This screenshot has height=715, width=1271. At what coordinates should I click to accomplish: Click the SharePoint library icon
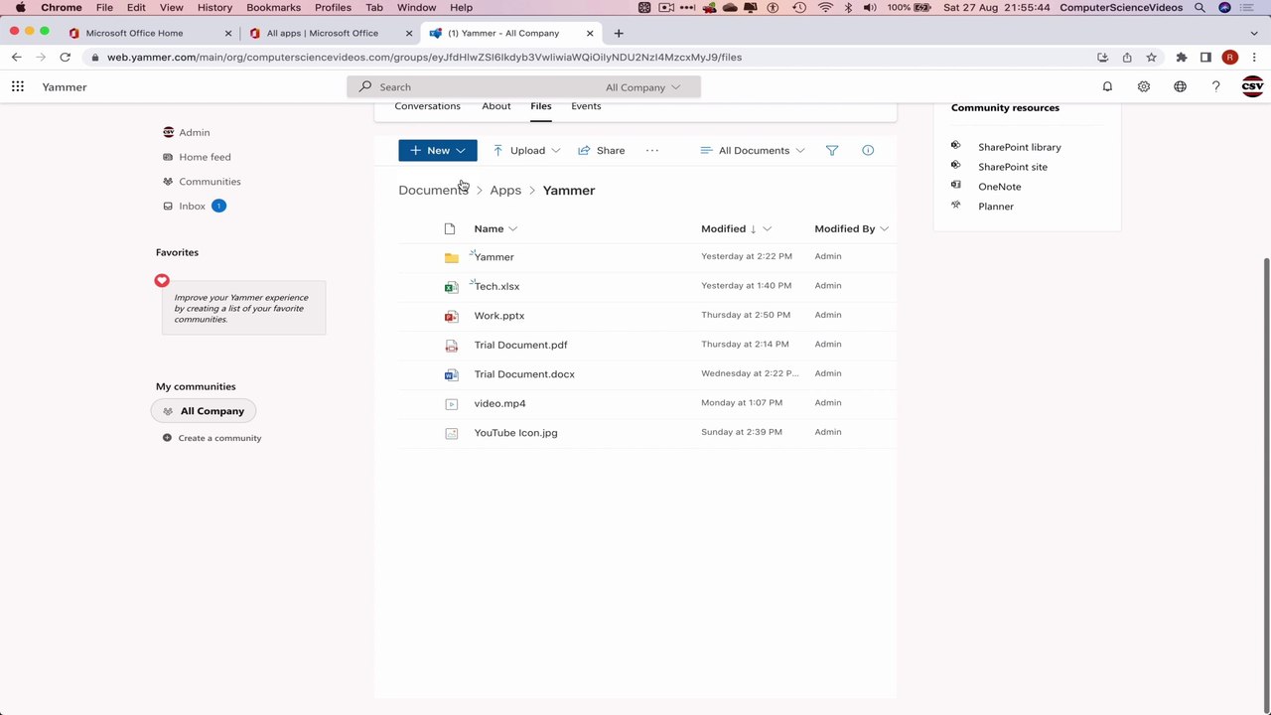pyautogui.click(x=956, y=146)
